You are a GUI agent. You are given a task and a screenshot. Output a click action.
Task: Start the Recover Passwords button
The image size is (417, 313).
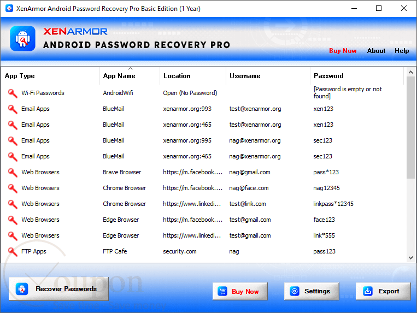[x=58, y=289]
